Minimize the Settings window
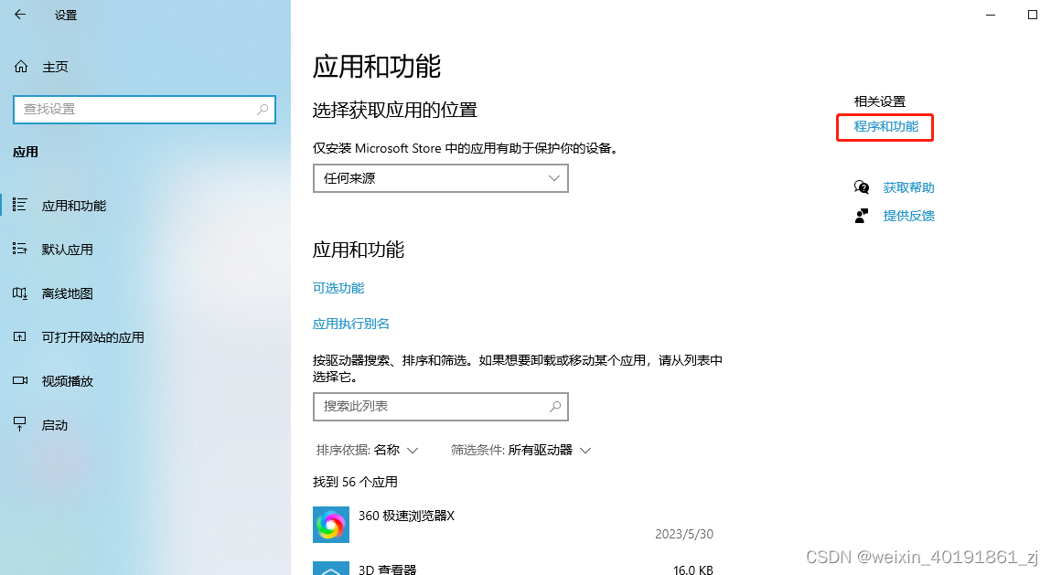Image resolution: width=1051 pixels, height=575 pixels. coord(990,15)
